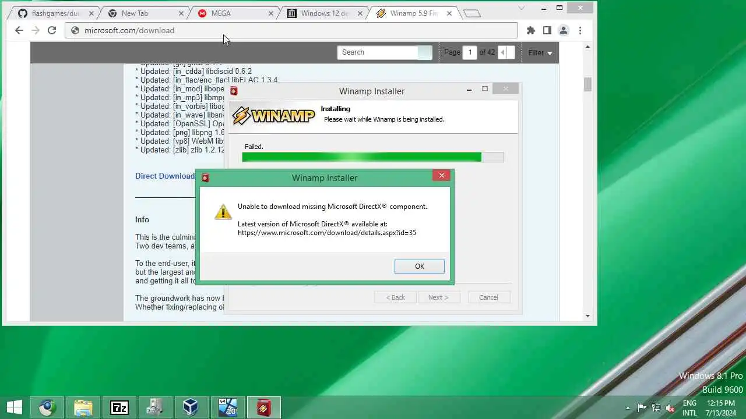Click the search submit button beside Search
Viewport: 746px width, 419px height.
425,52
